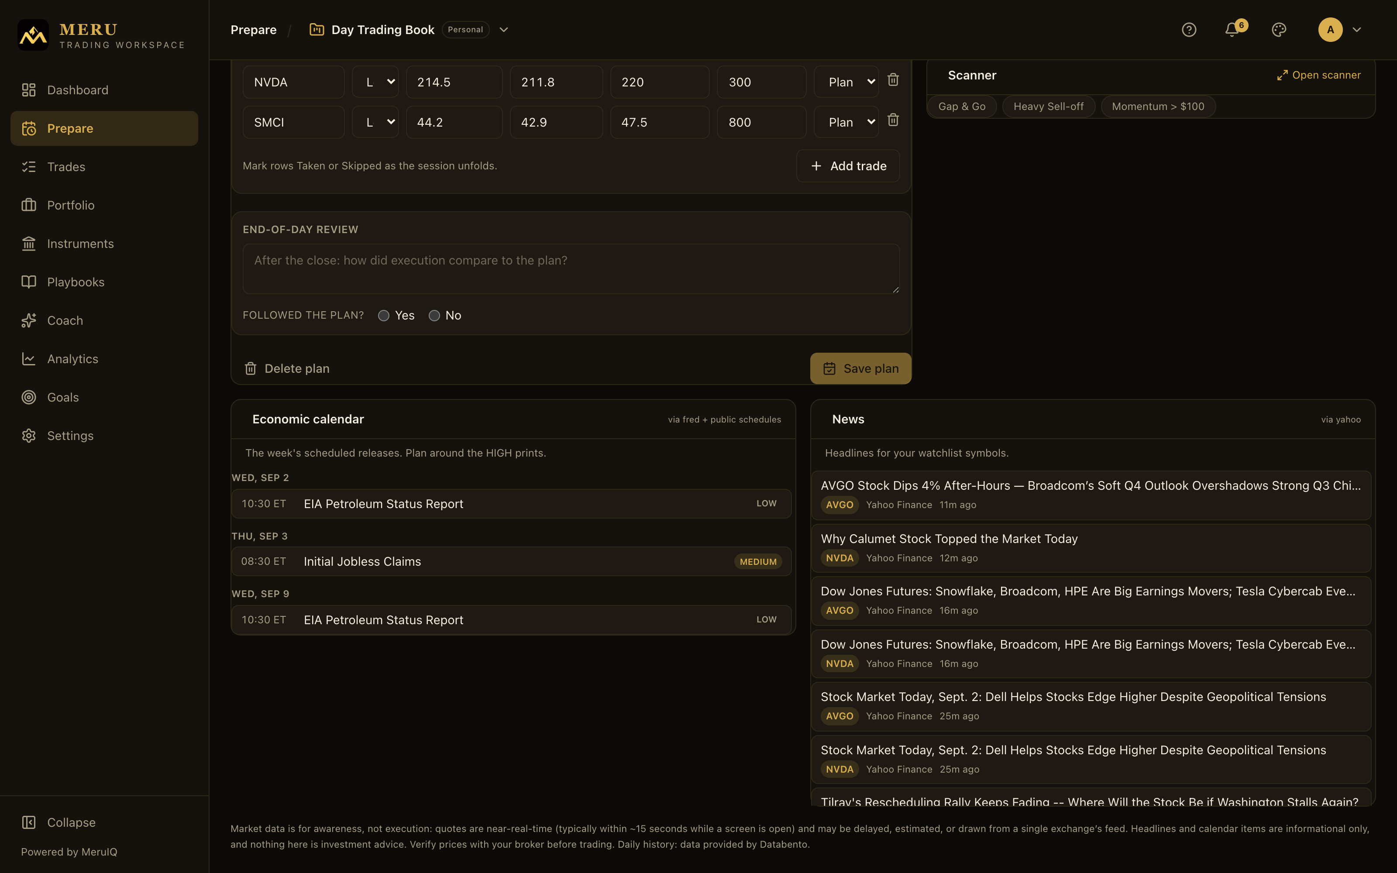
Task: Click the Personal badge in header
Action: click(465, 29)
